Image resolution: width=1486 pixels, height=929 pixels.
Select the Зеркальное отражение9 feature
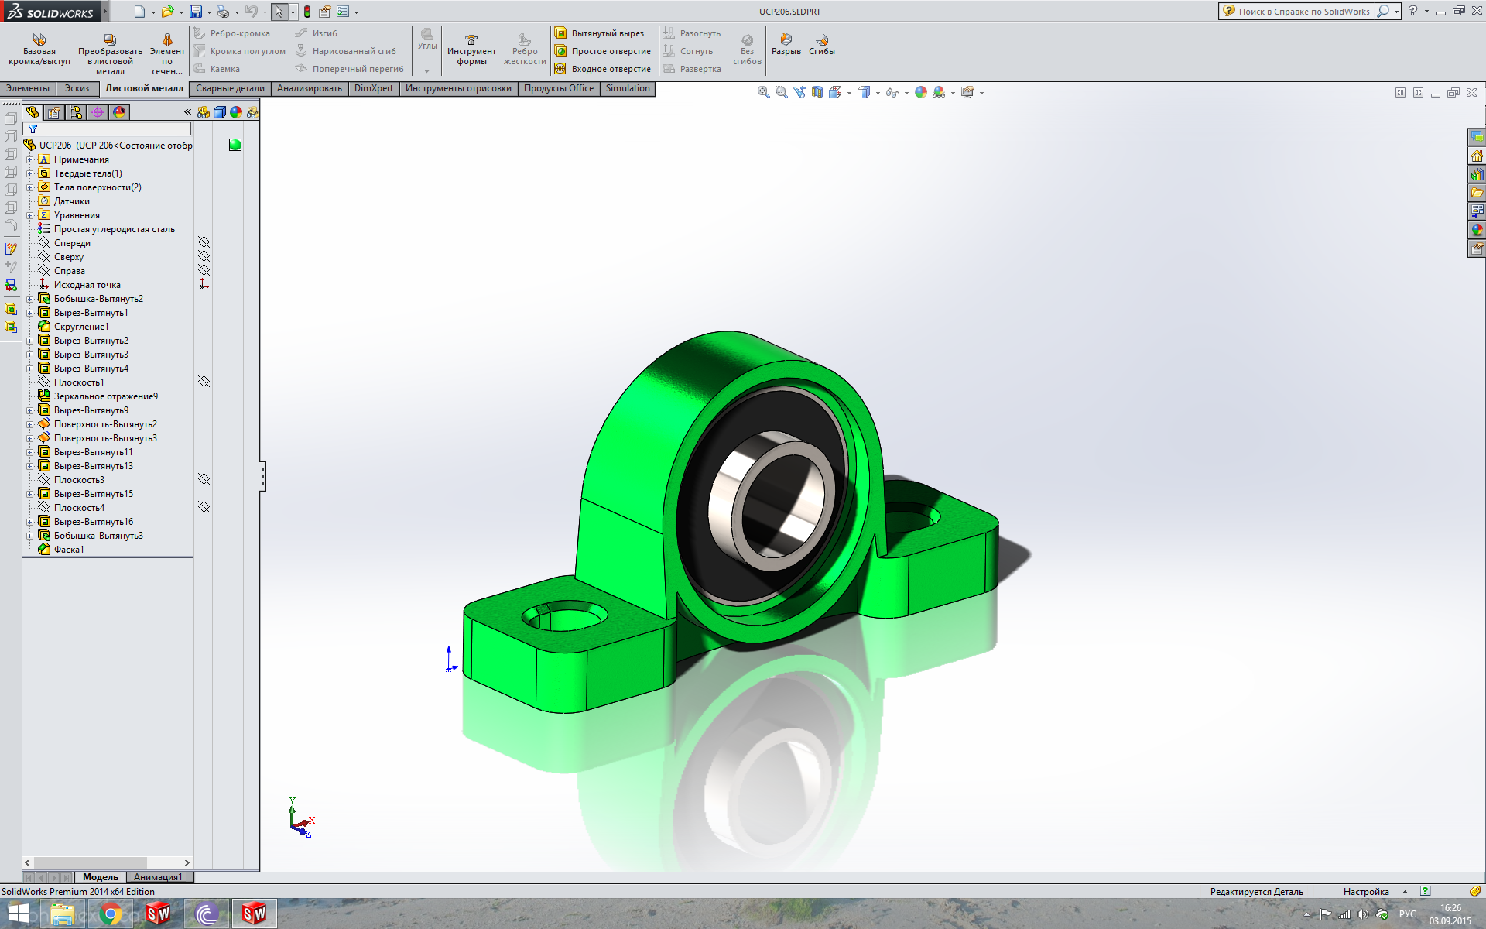tap(98, 396)
